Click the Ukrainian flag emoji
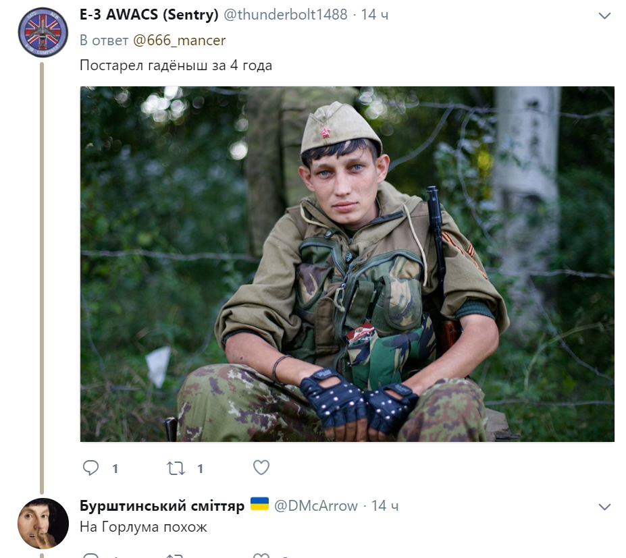 259,504
